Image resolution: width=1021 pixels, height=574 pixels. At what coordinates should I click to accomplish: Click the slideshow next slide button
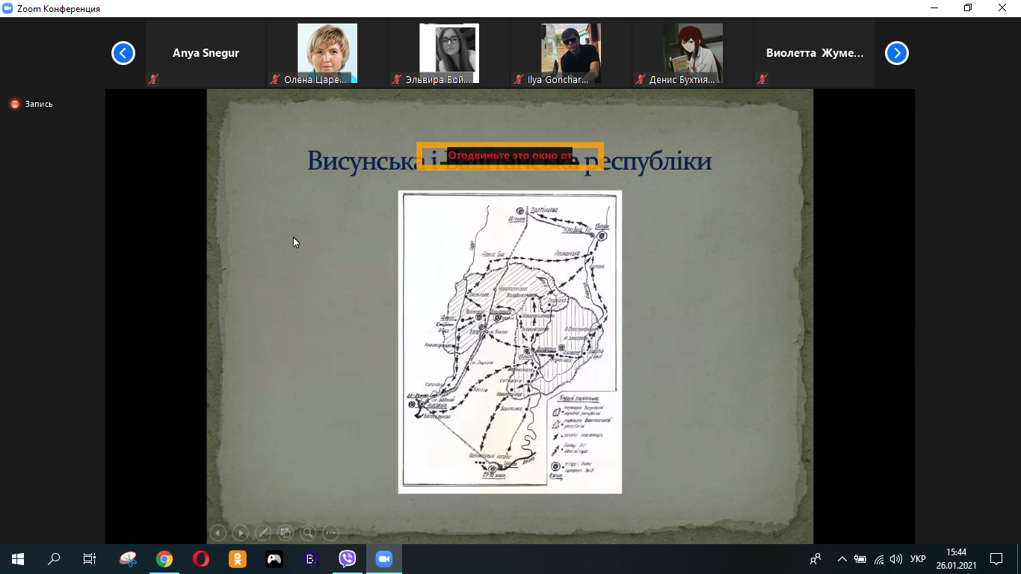click(x=240, y=533)
